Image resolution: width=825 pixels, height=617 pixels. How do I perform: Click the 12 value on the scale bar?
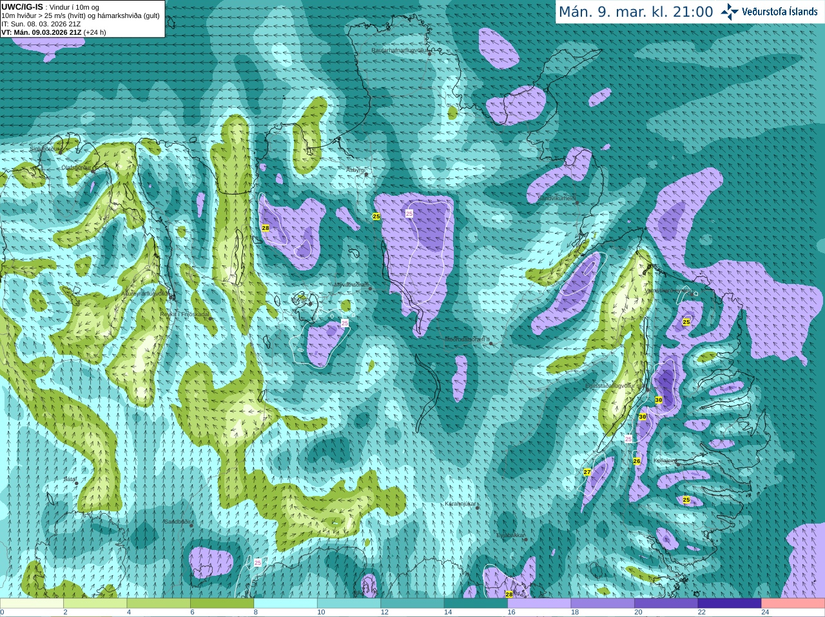pos(385,612)
